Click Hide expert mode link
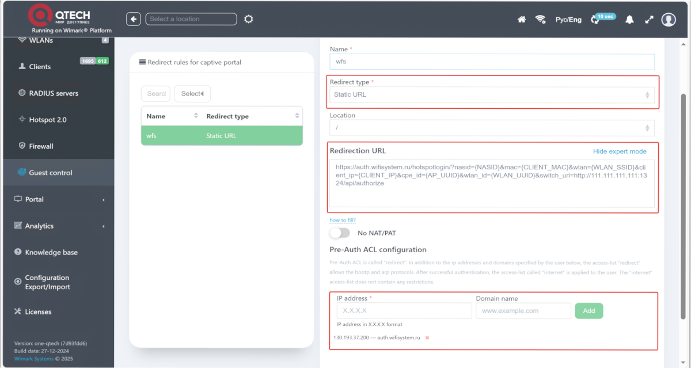The height and width of the screenshot is (368, 691). click(620, 151)
